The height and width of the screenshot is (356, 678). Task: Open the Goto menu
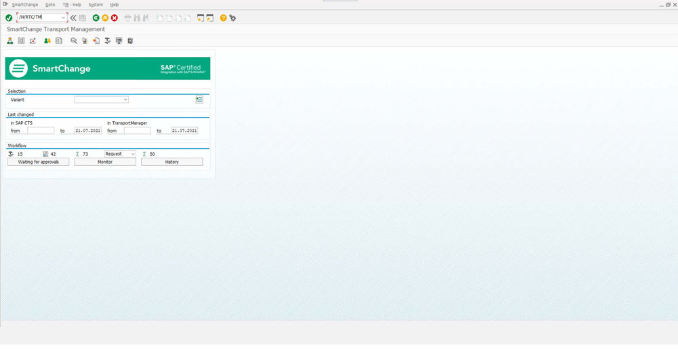click(x=50, y=5)
